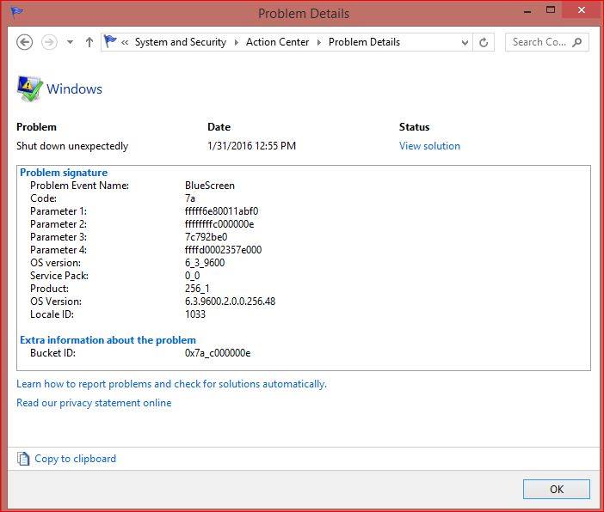
Task: Select OS Version value 6.3.9600.2.0.0.256.48
Action: pyautogui.click(x=230, y=302)
